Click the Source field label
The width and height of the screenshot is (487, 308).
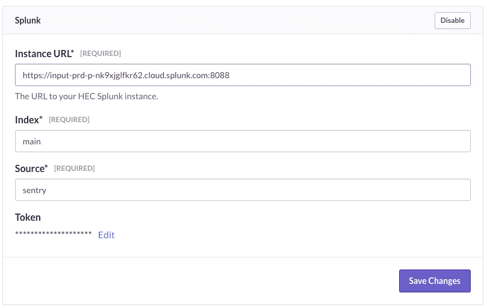pos(30,168)
